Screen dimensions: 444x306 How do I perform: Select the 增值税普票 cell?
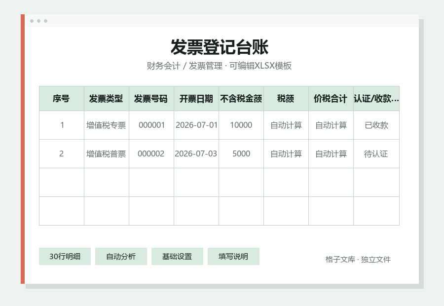107,154
